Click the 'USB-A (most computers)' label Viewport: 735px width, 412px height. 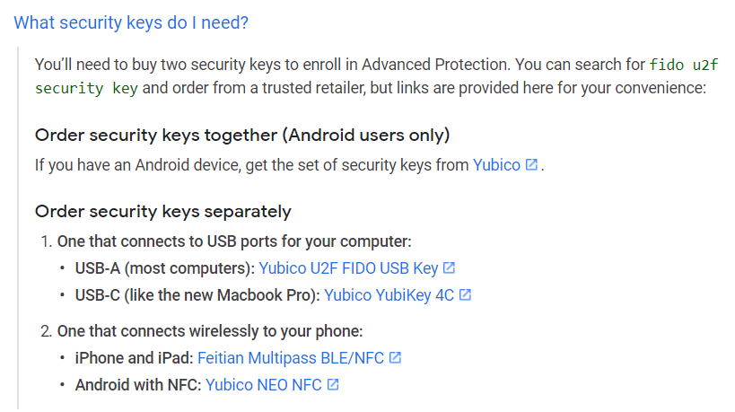pyautogui.click(x=165, y=268)
